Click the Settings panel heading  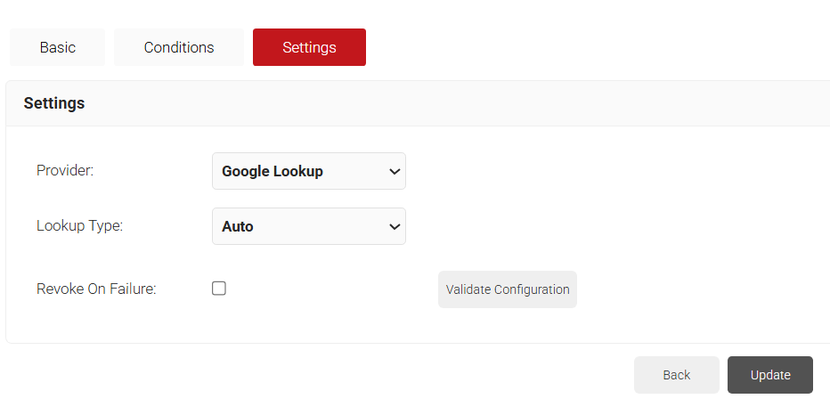point(54,103)
